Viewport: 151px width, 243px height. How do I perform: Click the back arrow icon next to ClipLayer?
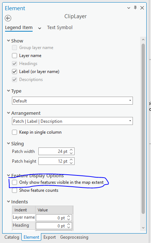click(8, 18)
